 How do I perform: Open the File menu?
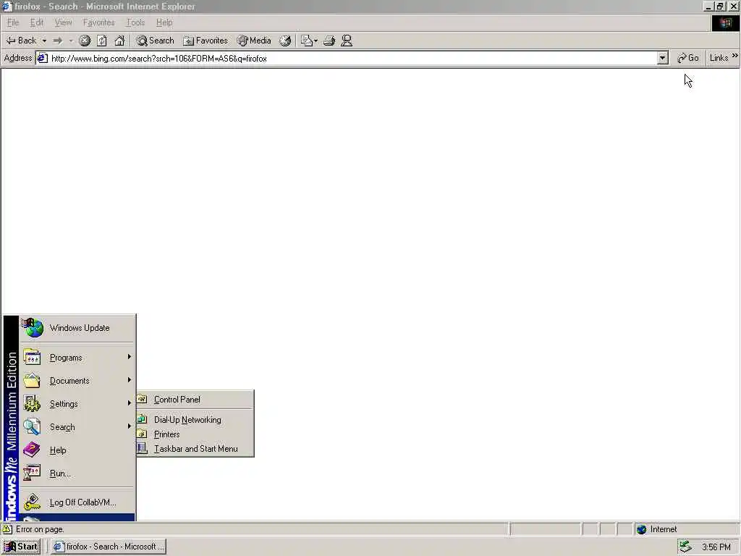point(13,22)
